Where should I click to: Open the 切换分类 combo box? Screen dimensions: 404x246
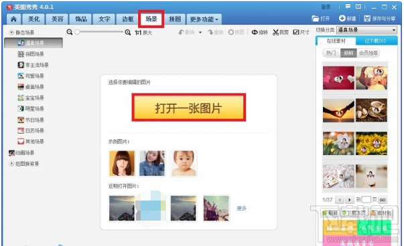tap(366, 30)
